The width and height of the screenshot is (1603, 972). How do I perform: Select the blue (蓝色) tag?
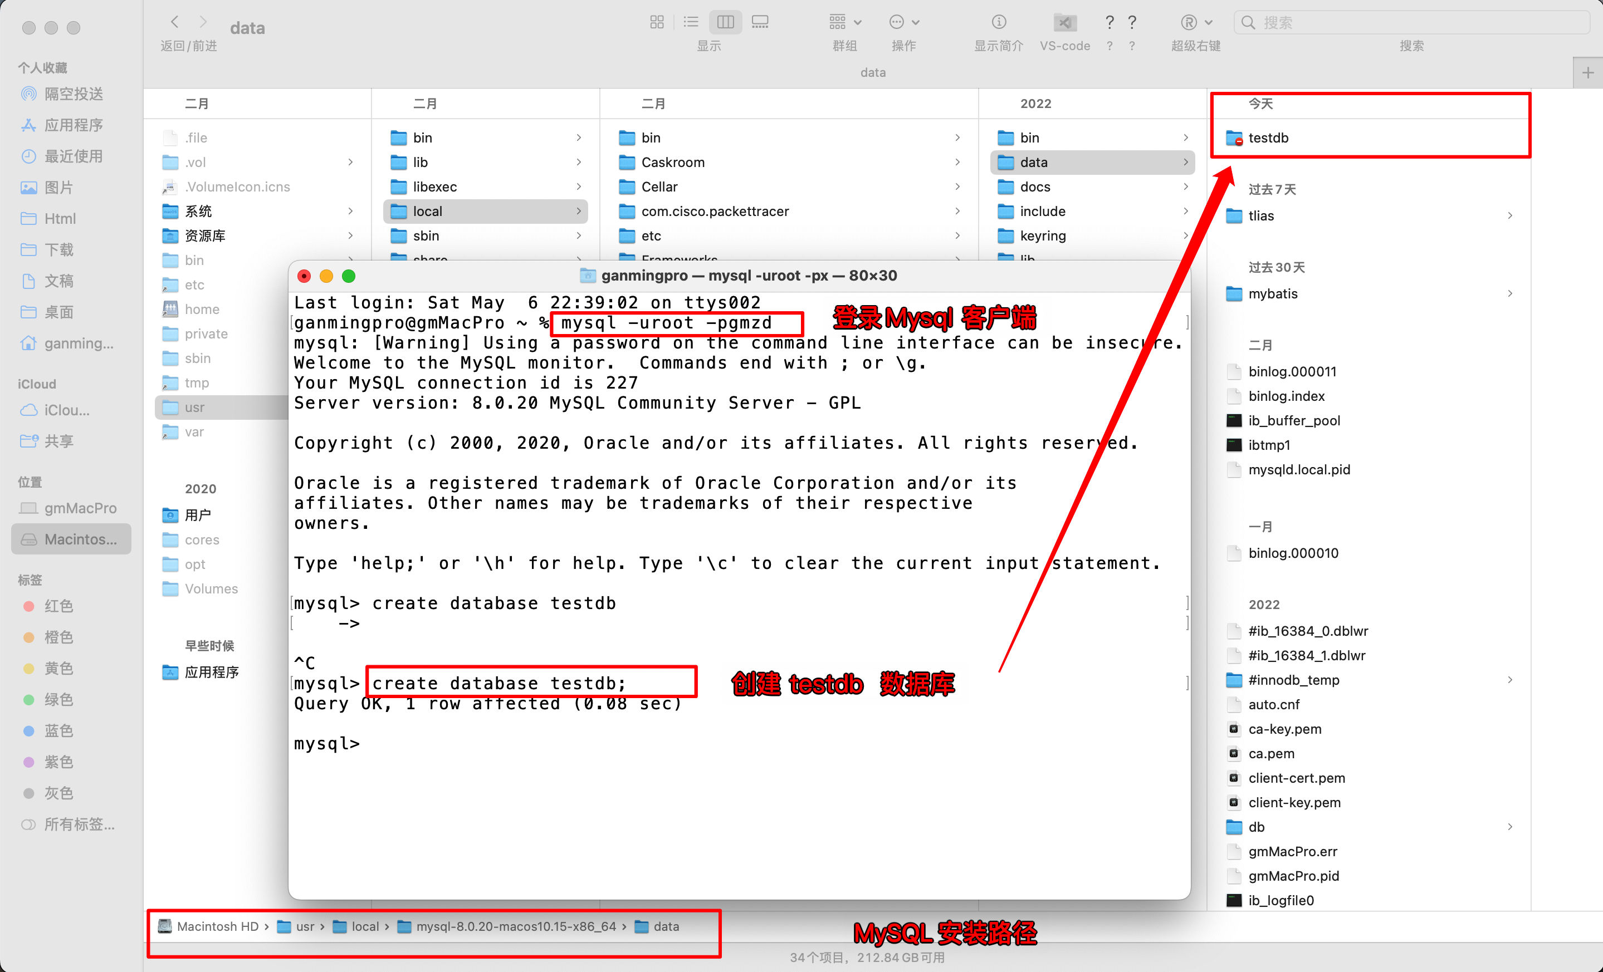coord(71,732)
